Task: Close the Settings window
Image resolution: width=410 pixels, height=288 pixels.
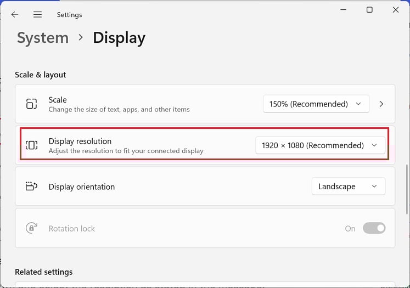Action: pos(395,10)
